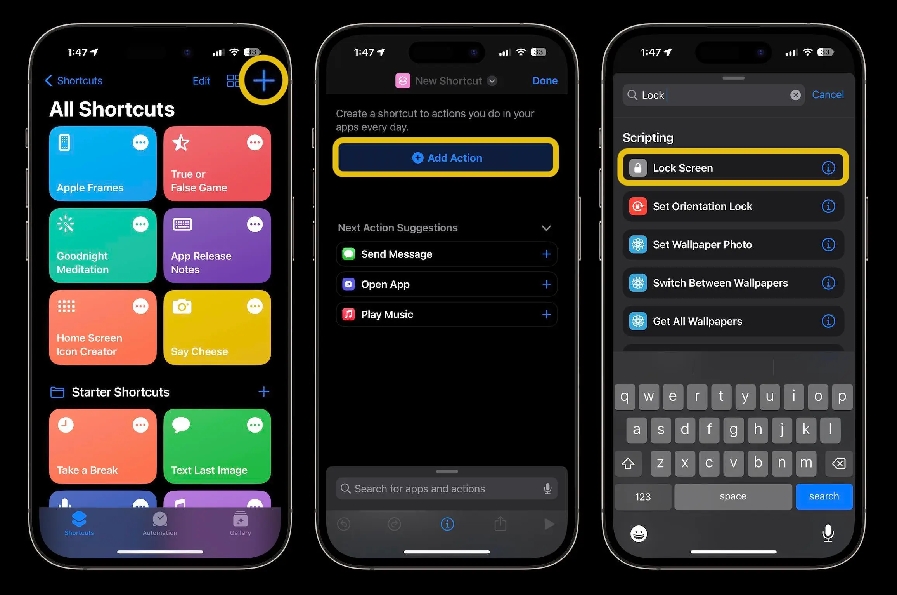The image size is (897, 595).
Task: Click the Add Shortcut plus button
Action: pos(263,80)
